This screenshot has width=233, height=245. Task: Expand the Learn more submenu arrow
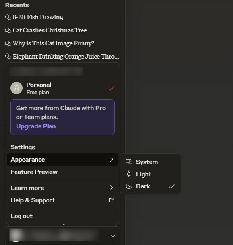[111, 188]
